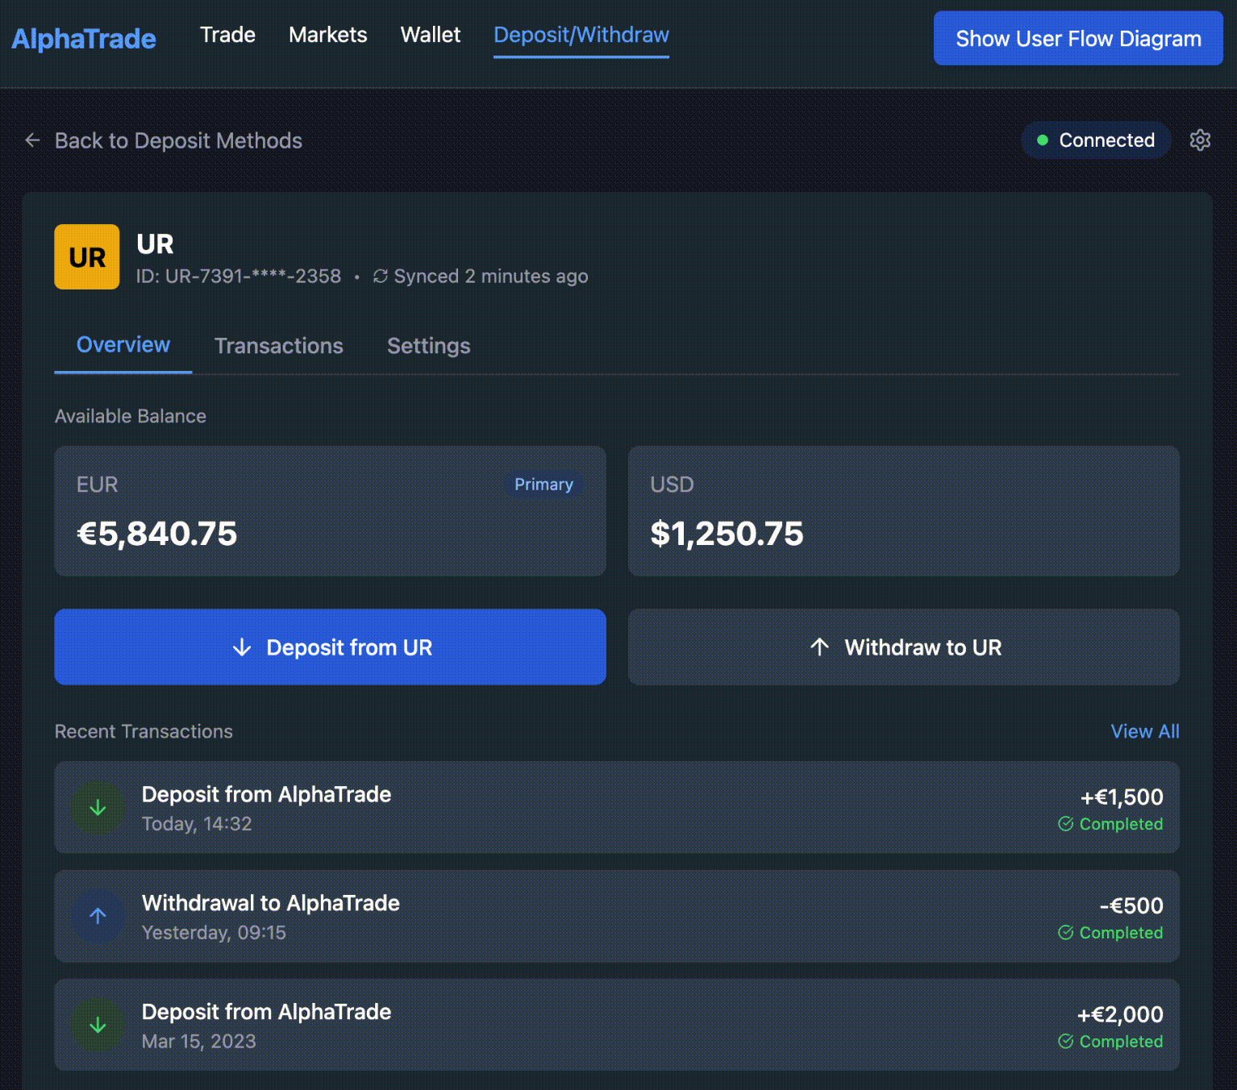Click the settings gear icon beside Connected

1200,140
